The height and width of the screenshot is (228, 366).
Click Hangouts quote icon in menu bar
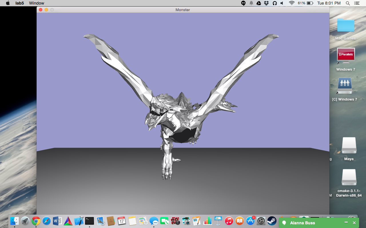pyautogui.click(x=243, y=3)
